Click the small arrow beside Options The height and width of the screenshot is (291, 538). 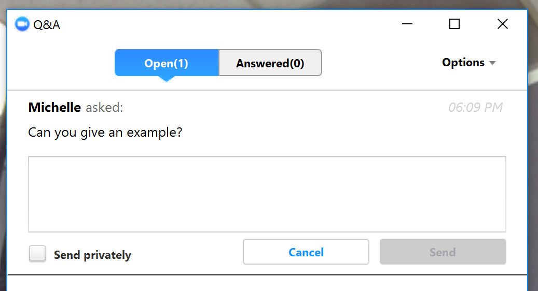coord(492,63)
